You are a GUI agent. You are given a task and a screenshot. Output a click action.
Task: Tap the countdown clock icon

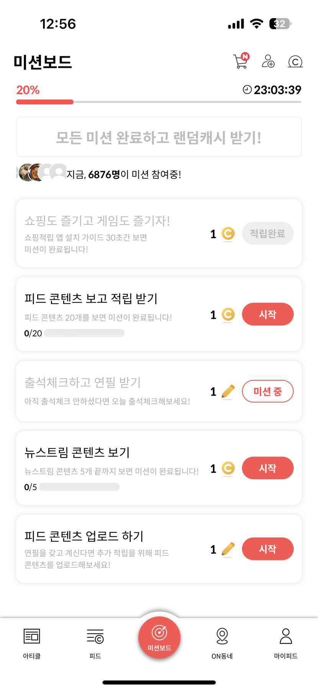pyautogui.click(x=247, y=89)
